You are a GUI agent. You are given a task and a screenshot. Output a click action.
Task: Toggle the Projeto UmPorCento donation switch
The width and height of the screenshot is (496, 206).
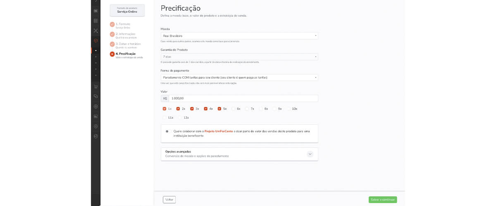pos(168,131)
